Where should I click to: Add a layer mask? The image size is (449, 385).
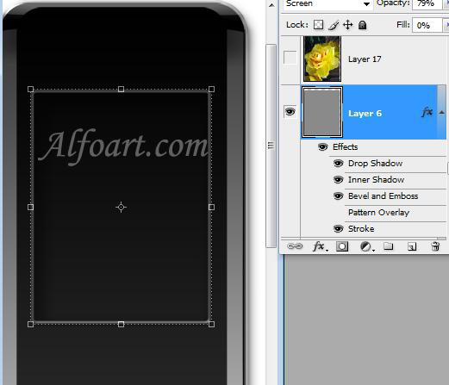coord(342,246)
